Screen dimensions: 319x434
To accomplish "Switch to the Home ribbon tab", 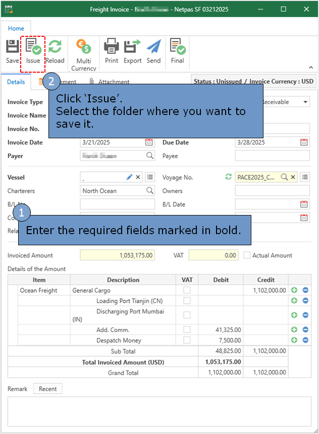I will pyautogui.click(x=16, y=29).
